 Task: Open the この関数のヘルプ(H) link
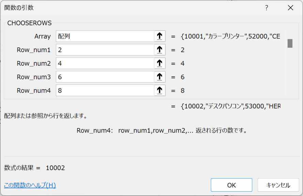click(x=30, y=185)
